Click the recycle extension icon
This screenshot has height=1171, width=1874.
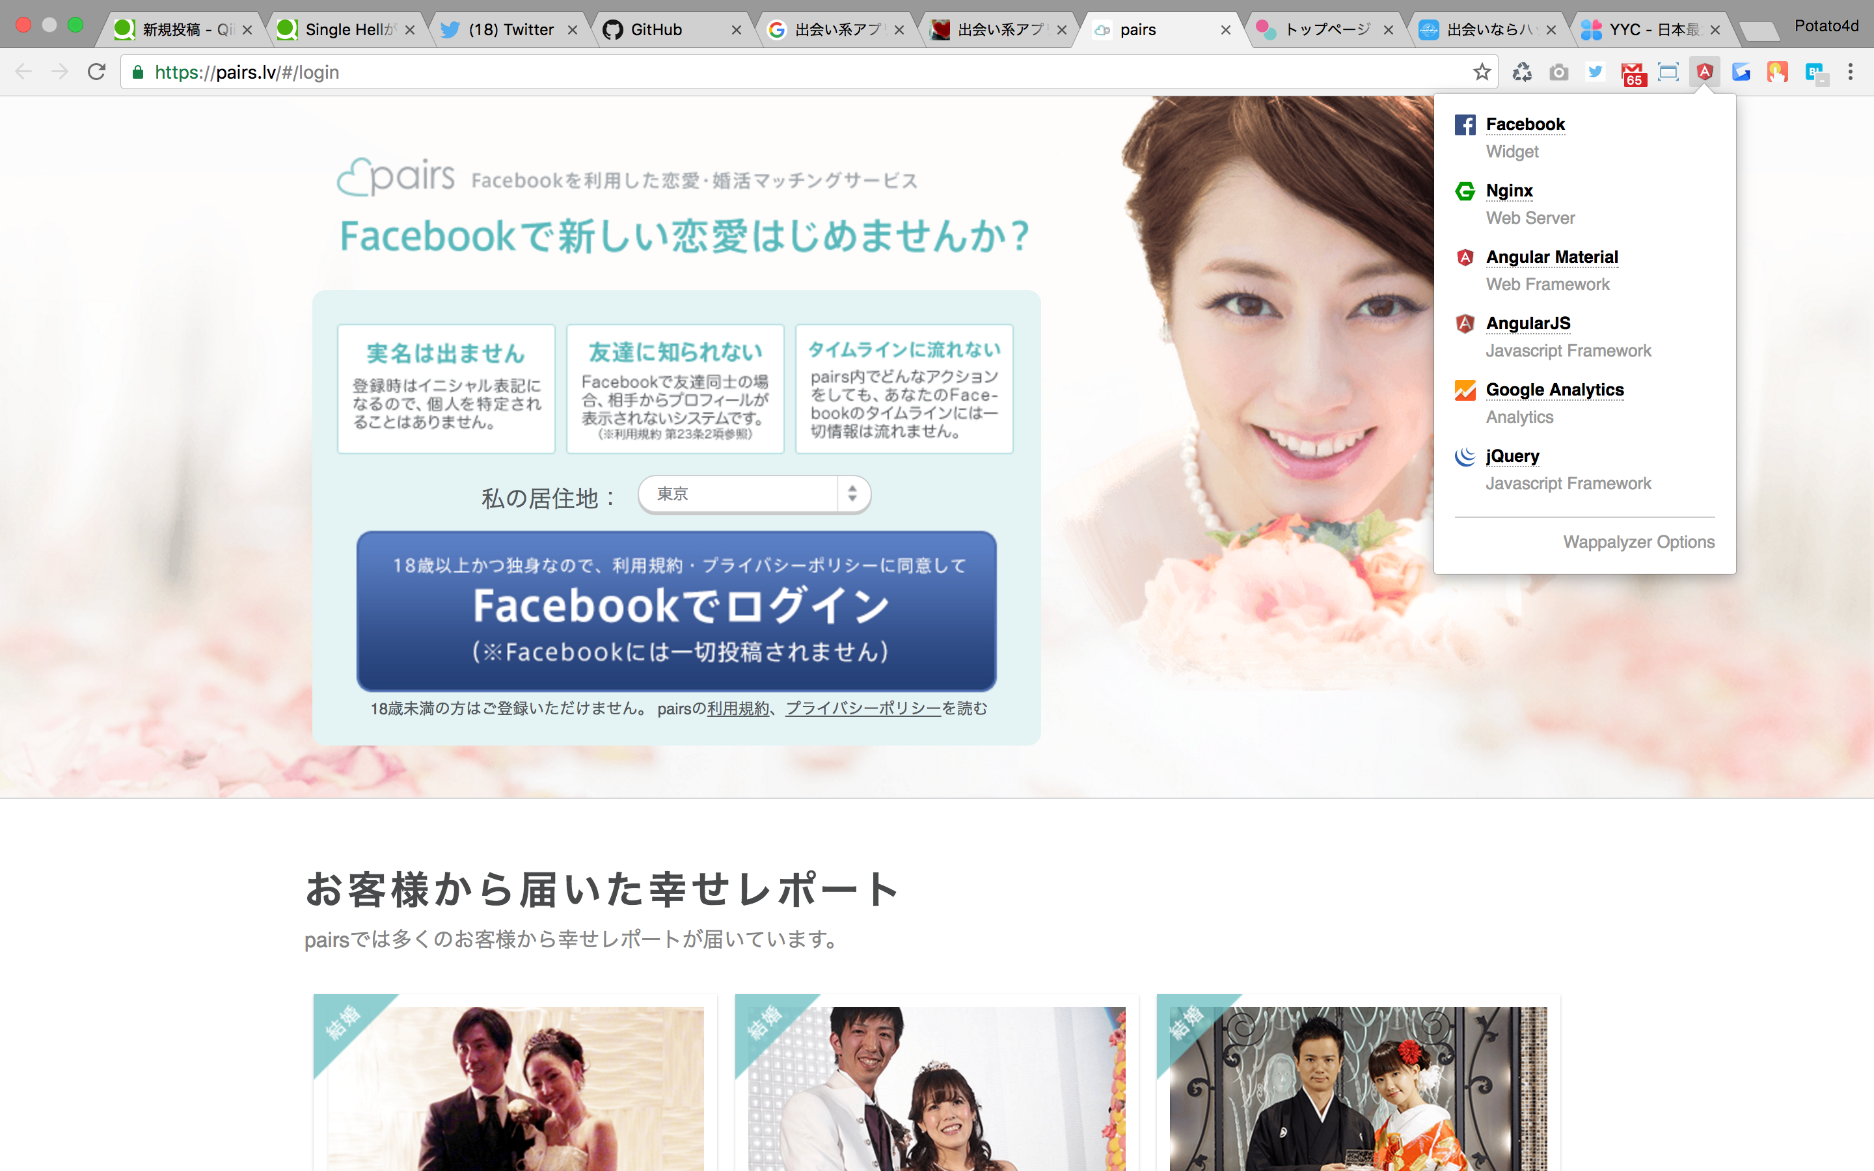click(x=1523, y=72)
